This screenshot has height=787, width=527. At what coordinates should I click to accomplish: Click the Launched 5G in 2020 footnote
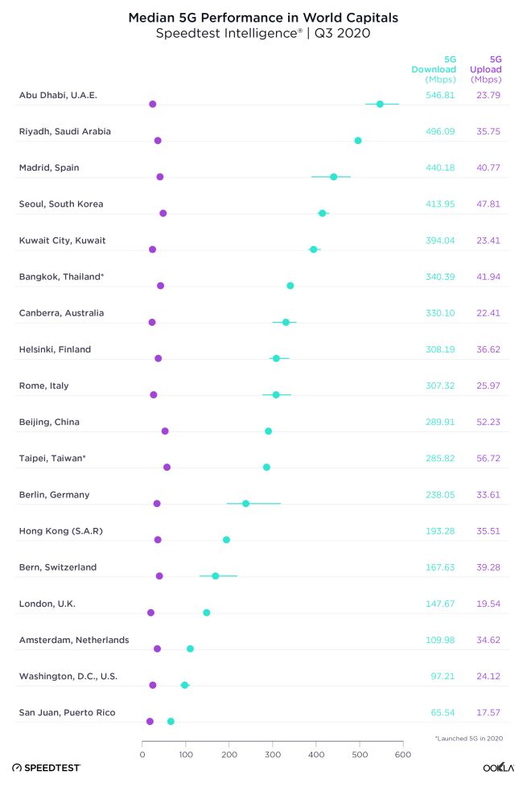pos(467,737)
